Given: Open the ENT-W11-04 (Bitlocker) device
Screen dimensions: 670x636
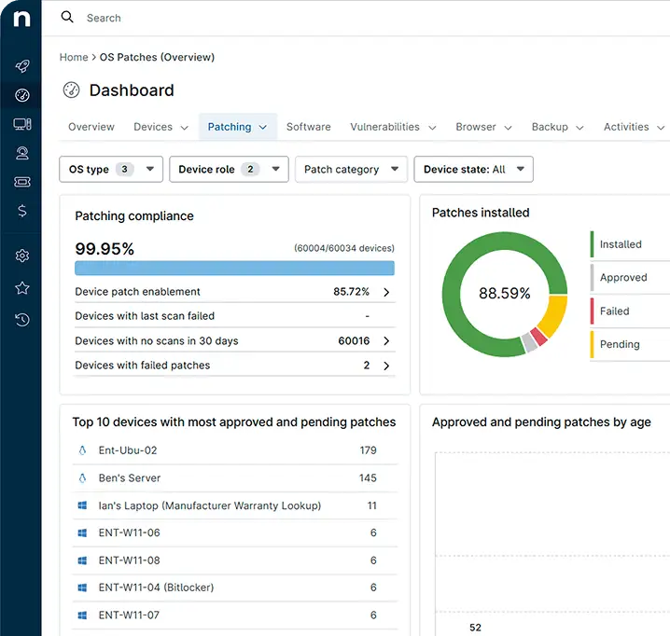Looking at the screenshot, I should pyautogui.click(x=235, y=588).
